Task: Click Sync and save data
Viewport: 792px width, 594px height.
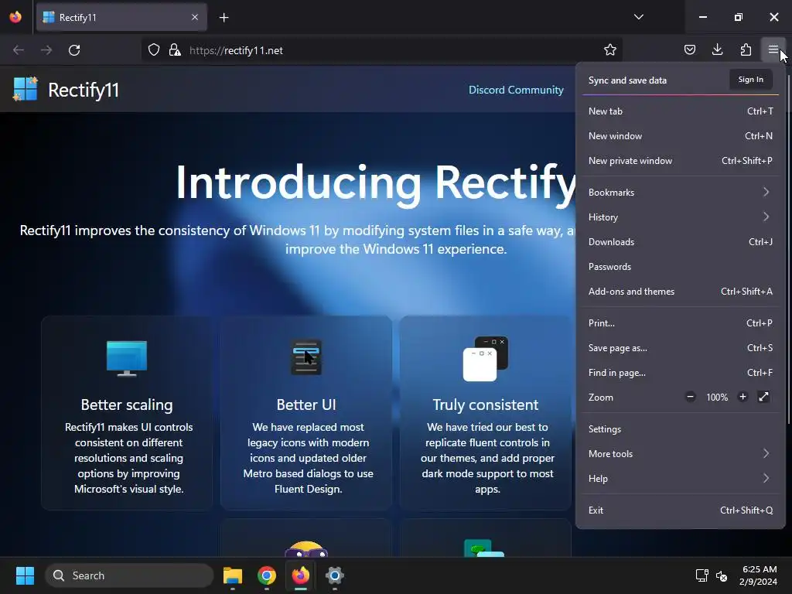Action: 627,80
